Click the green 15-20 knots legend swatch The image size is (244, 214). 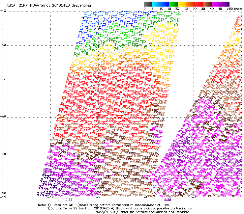pyautogui.click(x=173, y=4)
